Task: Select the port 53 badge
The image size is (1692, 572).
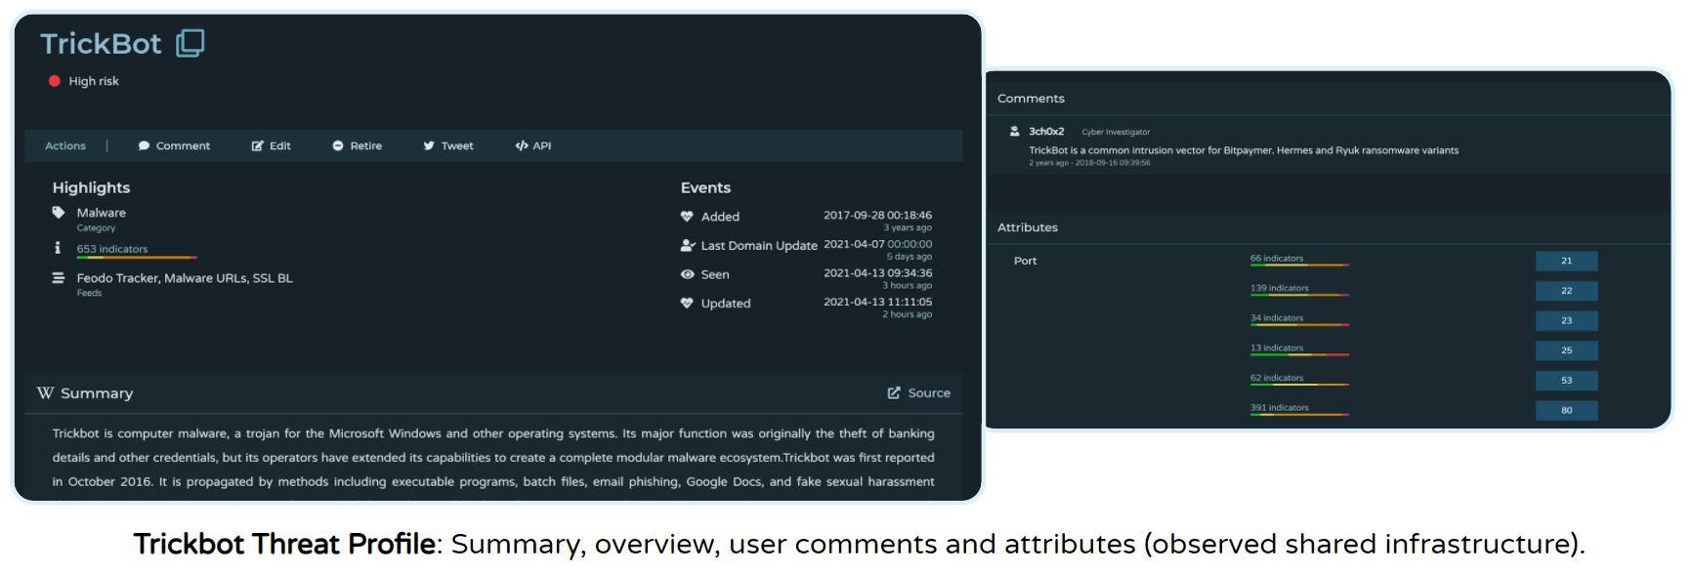Action: click(x=1566, y=380)
